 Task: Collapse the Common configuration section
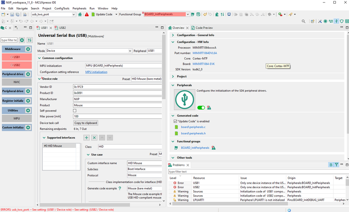(x=39, y=58)
